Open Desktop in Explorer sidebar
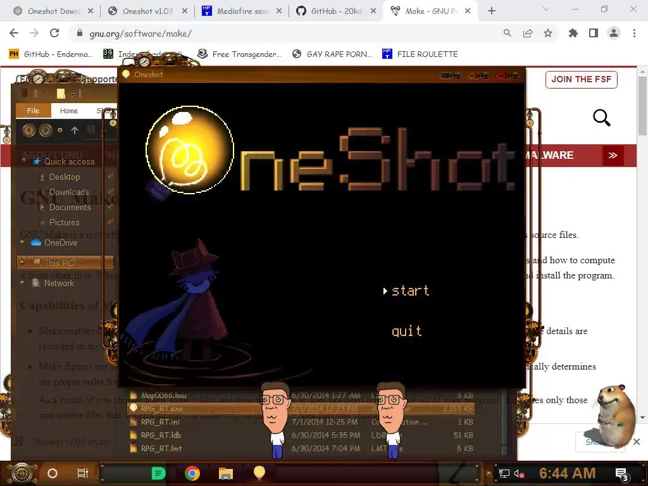This screenshot has height=486, width=648. point(65,177)
